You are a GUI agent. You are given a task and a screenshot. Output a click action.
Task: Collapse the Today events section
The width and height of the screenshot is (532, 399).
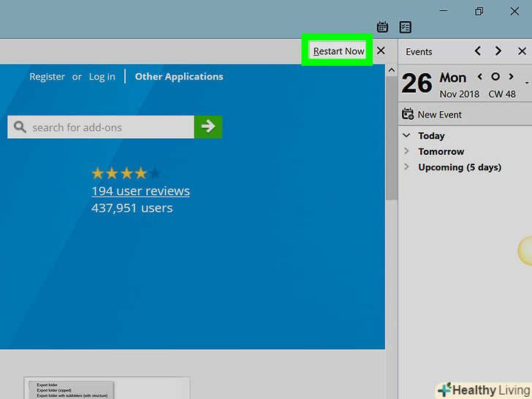click(406, 136)
